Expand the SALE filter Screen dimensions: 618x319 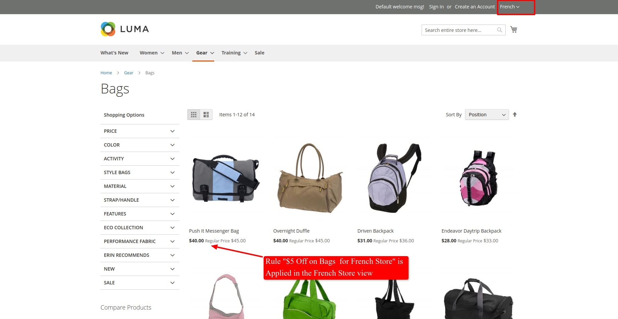pos(140,283)
